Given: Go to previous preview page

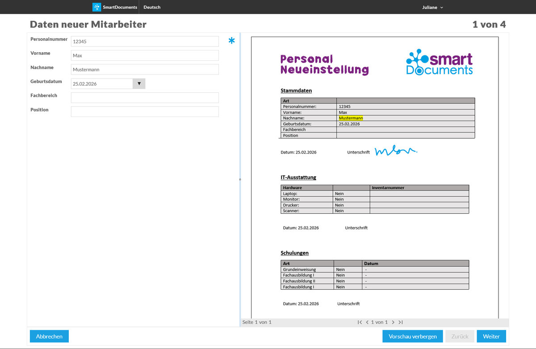Looking at the screenshot, I should click(x=367, y=322).
